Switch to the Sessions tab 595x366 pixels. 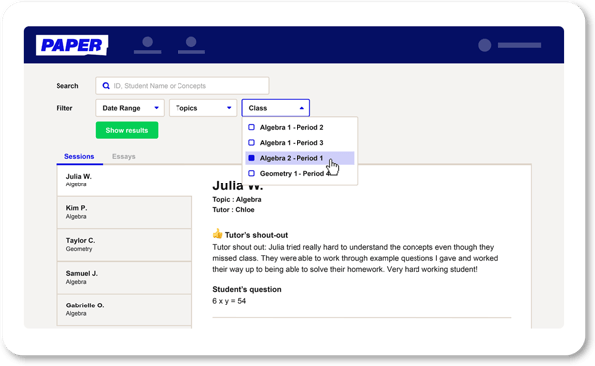point(79,157)
